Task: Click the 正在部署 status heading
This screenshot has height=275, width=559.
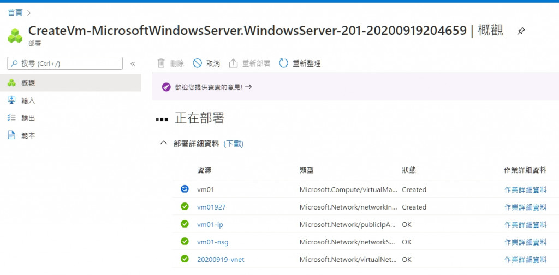Action: tap(199, 118)
